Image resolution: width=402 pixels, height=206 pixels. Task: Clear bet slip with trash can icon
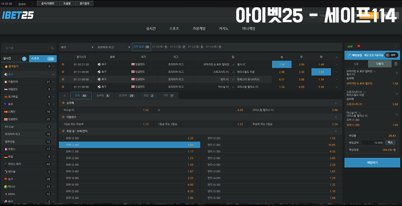tap(396, 64)
